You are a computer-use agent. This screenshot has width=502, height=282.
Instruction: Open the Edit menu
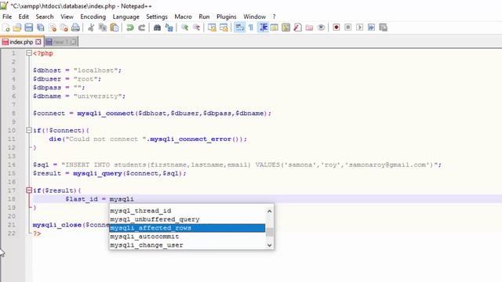[x=24, y=16]
